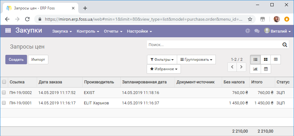Image resolution: width=294 pixels, height=136 pixels.
Task: Open the @ mentions icon
Action: (x=248, y=31)
